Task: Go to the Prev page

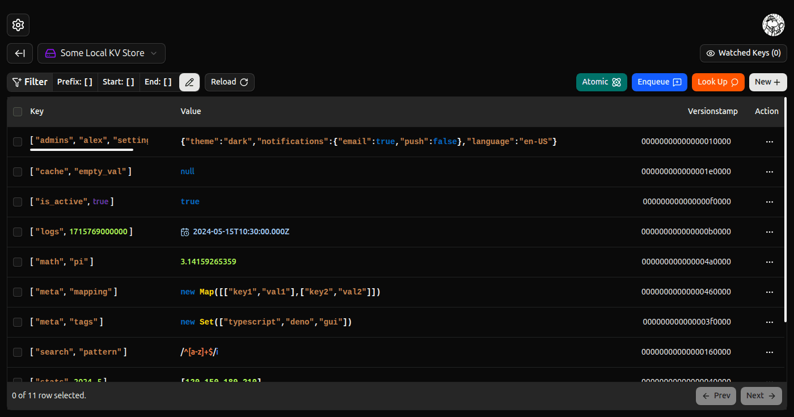Action: pyautogui.click(x=716, y=396)
